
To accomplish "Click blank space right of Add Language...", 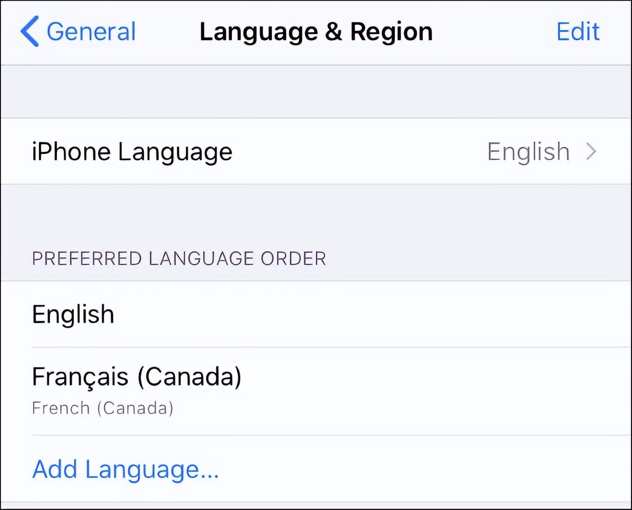I will tap(413, 469).
